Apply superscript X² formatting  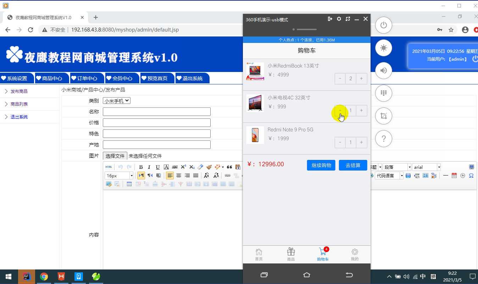tap(183, 167)
